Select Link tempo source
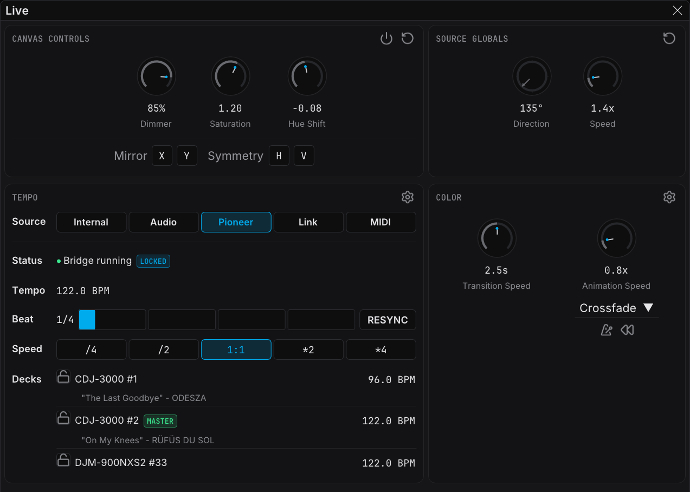Viewport: 690px width, 492px height. [308, 222]
